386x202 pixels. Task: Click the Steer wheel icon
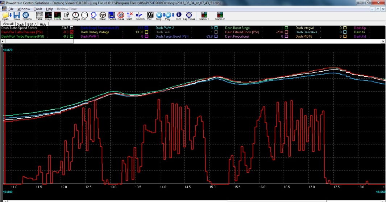point(103,16)
